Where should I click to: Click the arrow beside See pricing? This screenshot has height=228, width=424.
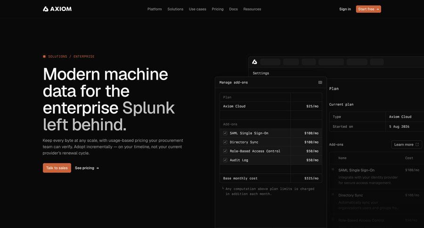pyautogui.click(x=98, y=168)
